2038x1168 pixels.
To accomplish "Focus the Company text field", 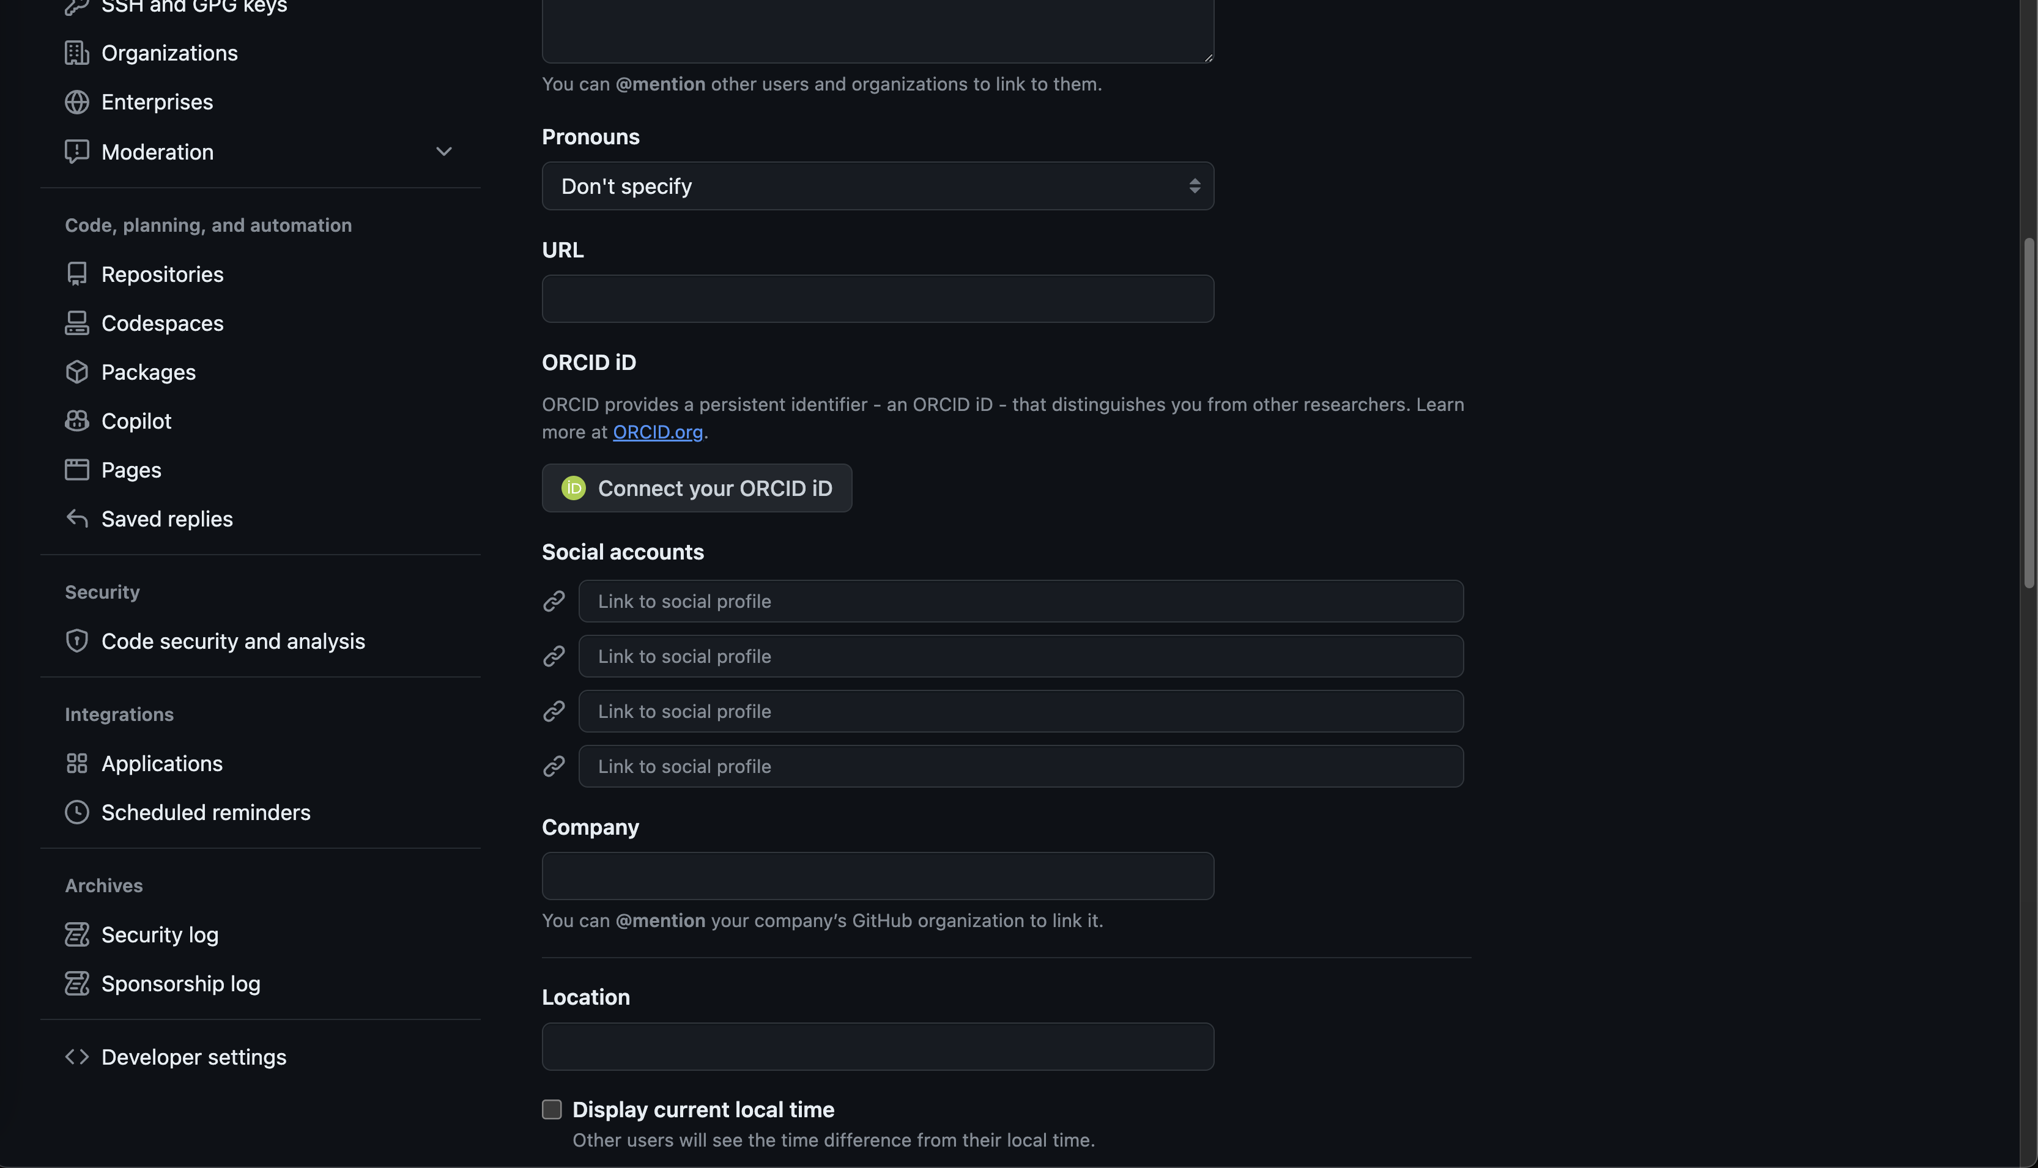I will pos(877,876).
